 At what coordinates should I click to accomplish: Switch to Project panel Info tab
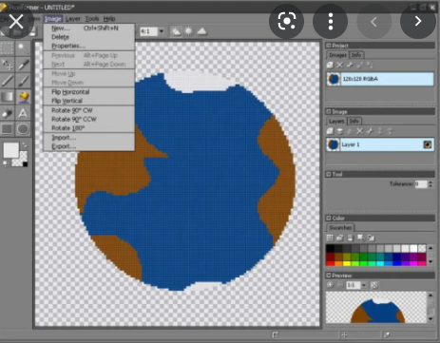click(356, 55)
